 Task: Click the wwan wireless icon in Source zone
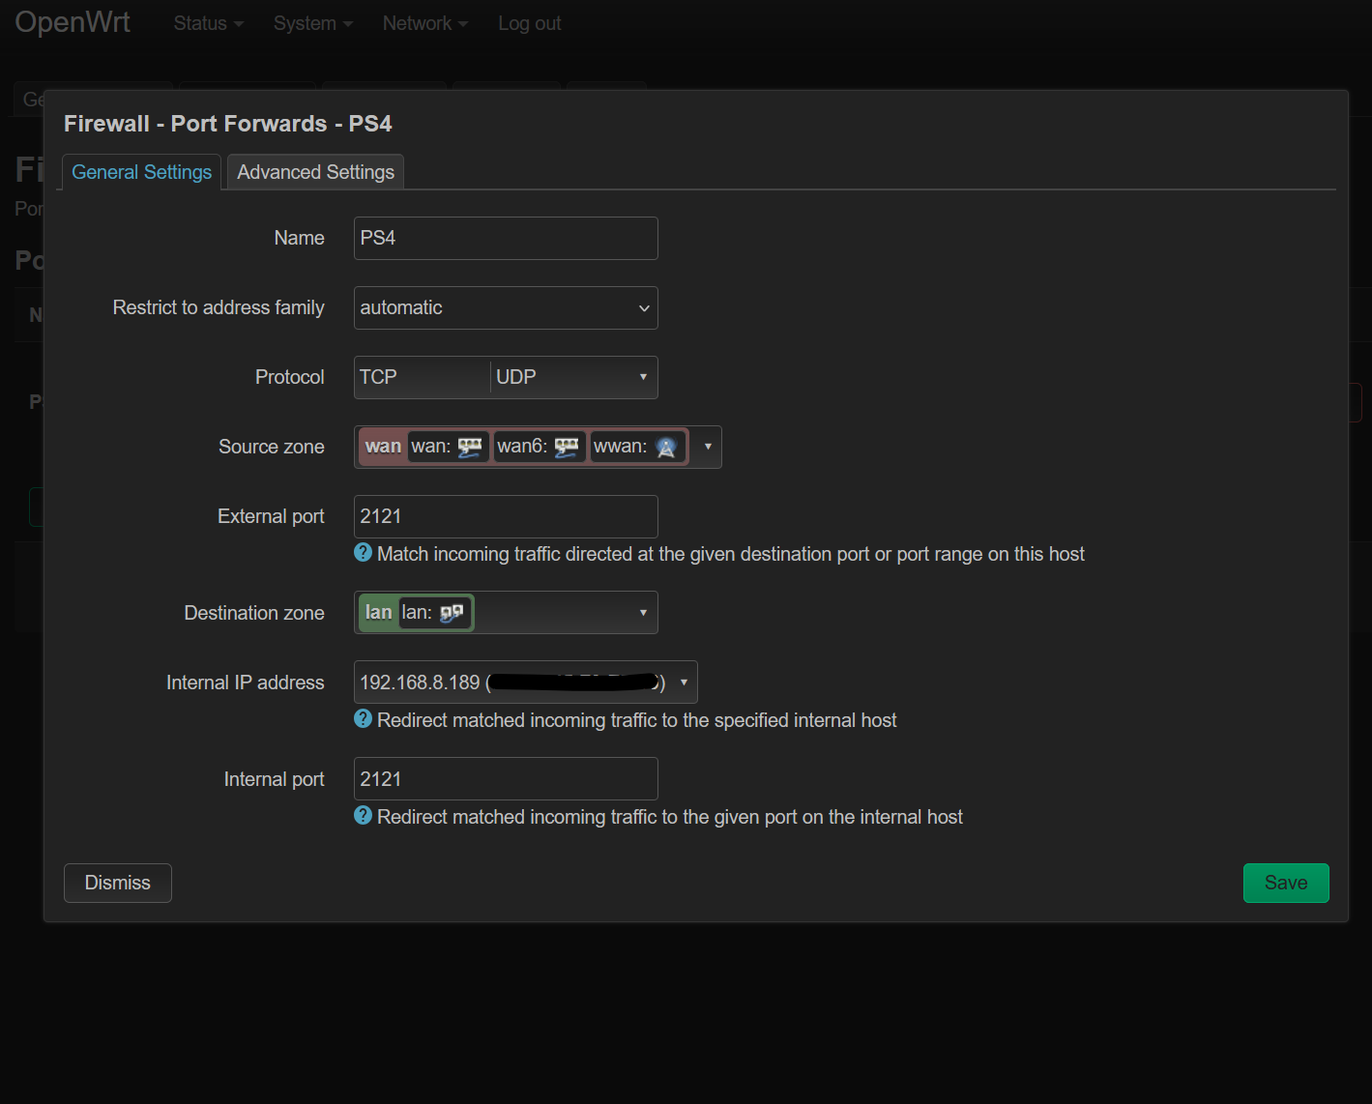(x=666, y=447)
